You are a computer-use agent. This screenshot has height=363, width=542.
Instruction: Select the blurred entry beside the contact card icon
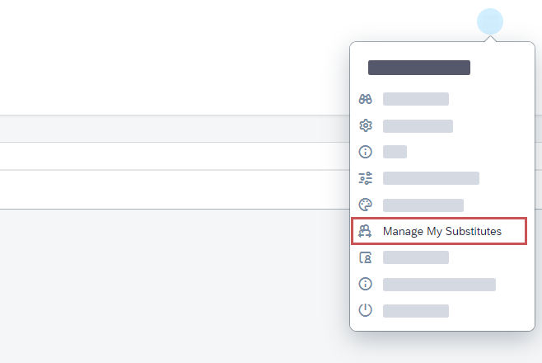point(415,257)
